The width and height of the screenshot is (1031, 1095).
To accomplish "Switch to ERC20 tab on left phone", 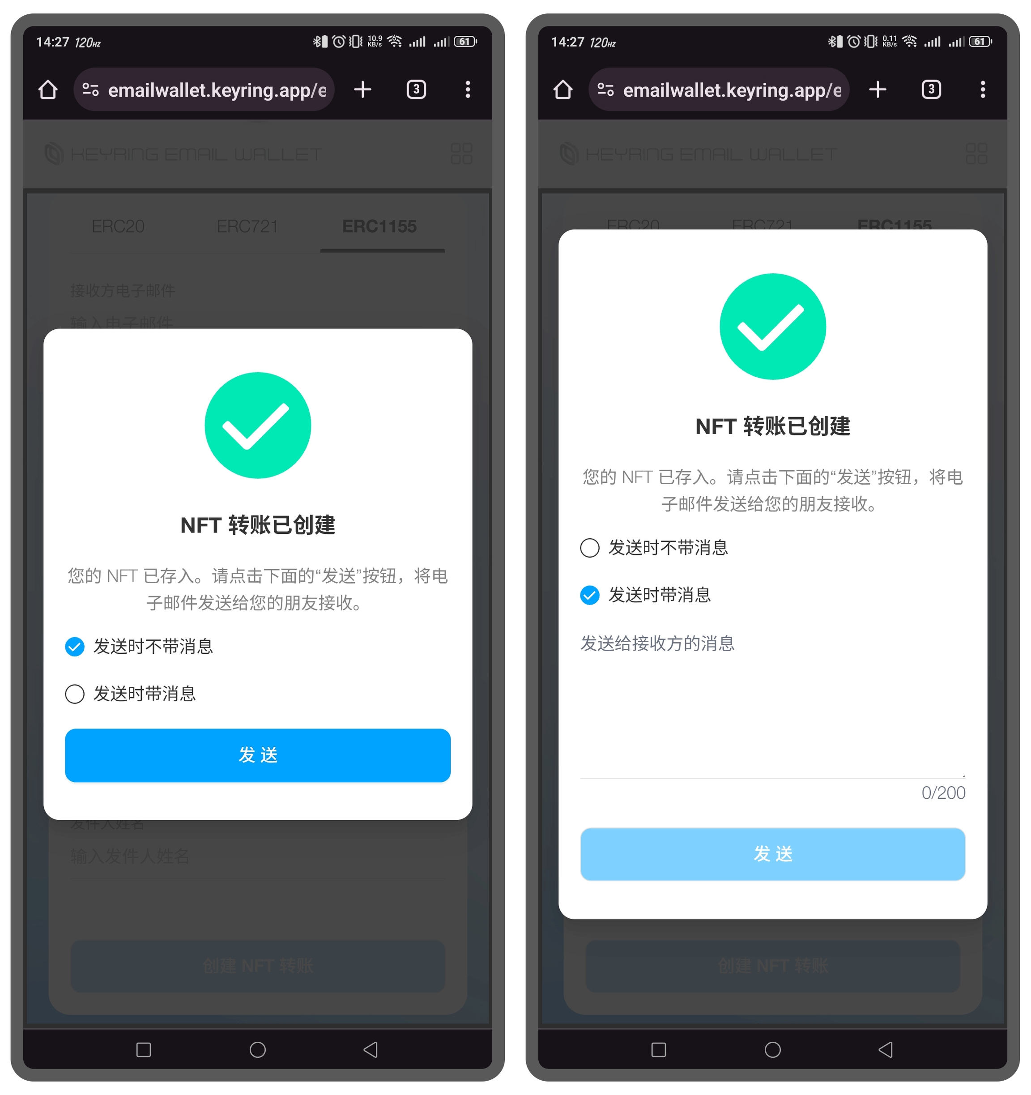I will click(x=118, y=226).
